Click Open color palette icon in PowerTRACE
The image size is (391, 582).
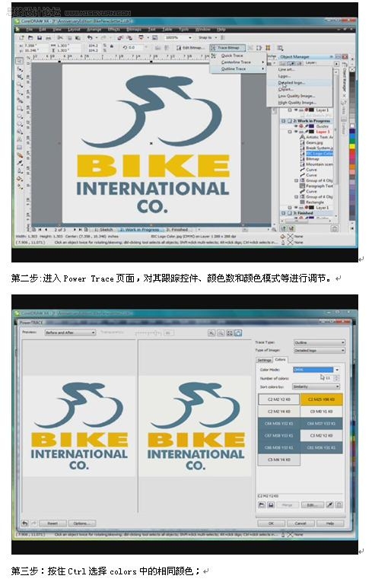click(x=262, y=505)
